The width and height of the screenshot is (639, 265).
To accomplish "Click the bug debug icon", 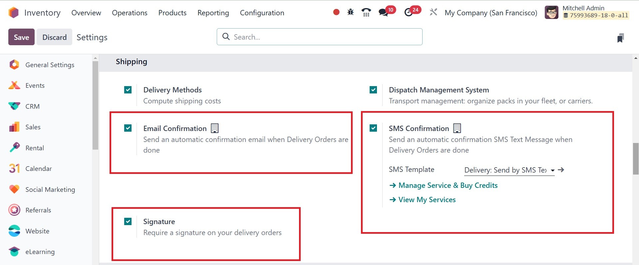I will [x=350, y=13].
